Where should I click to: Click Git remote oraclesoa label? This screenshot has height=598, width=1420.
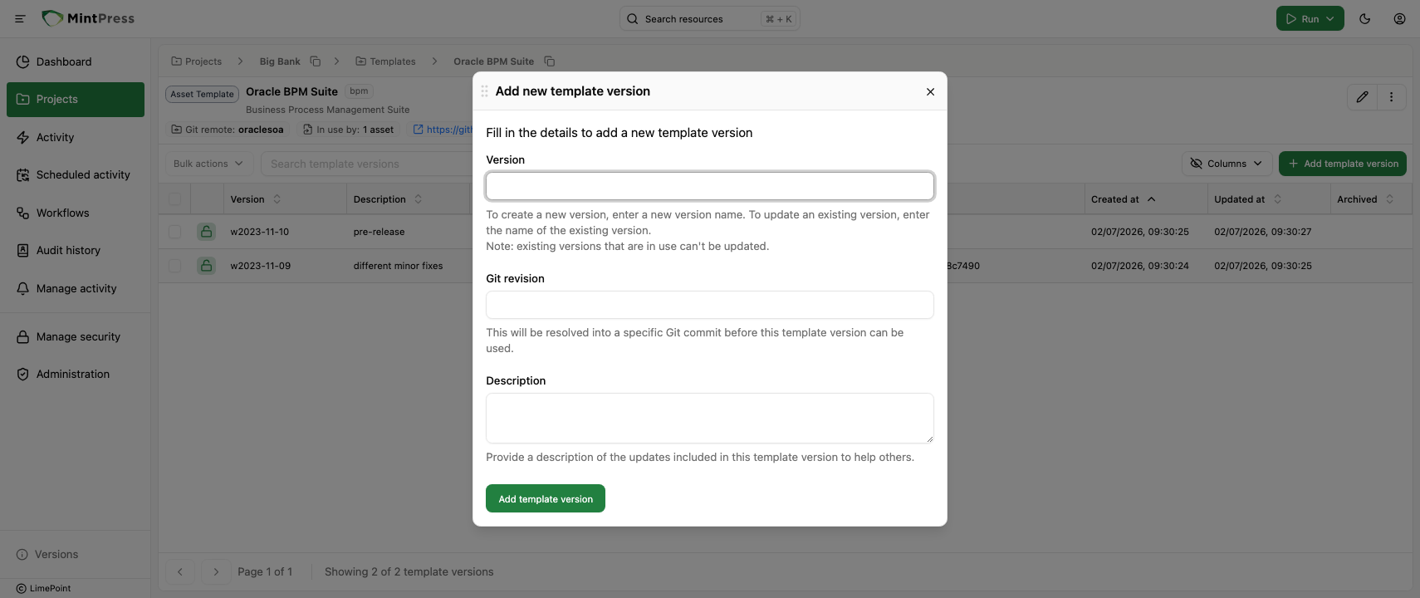click(x=227, y=130)
